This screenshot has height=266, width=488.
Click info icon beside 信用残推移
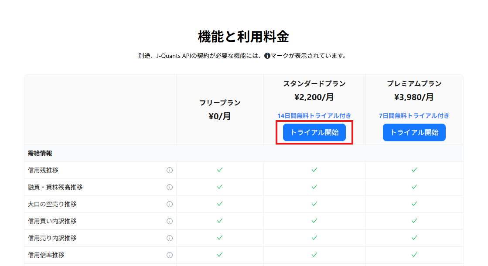point(170,170)
